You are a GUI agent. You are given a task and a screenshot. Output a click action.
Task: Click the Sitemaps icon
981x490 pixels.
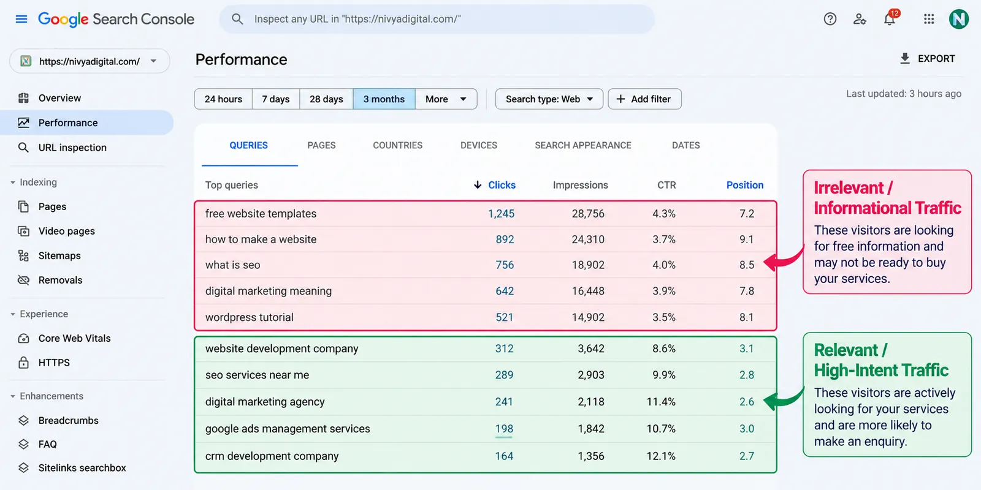tap(23, 255)
